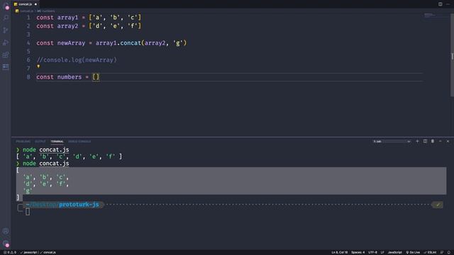The image size is (454, 255).
Task: Click the unsaved dot on concat.js tab
Action: (35, 4)
